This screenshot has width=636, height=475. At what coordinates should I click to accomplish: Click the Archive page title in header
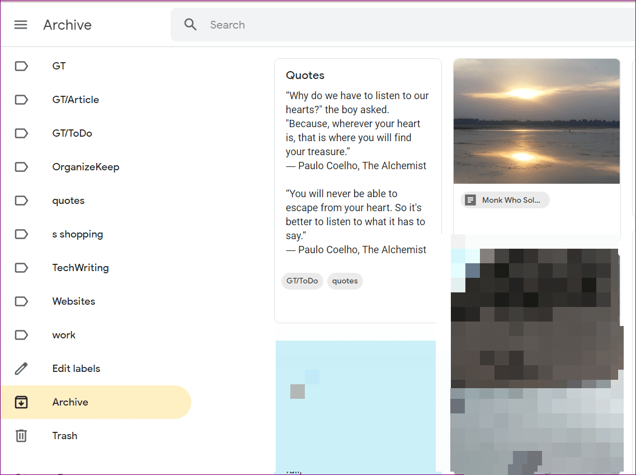point(67,25)
